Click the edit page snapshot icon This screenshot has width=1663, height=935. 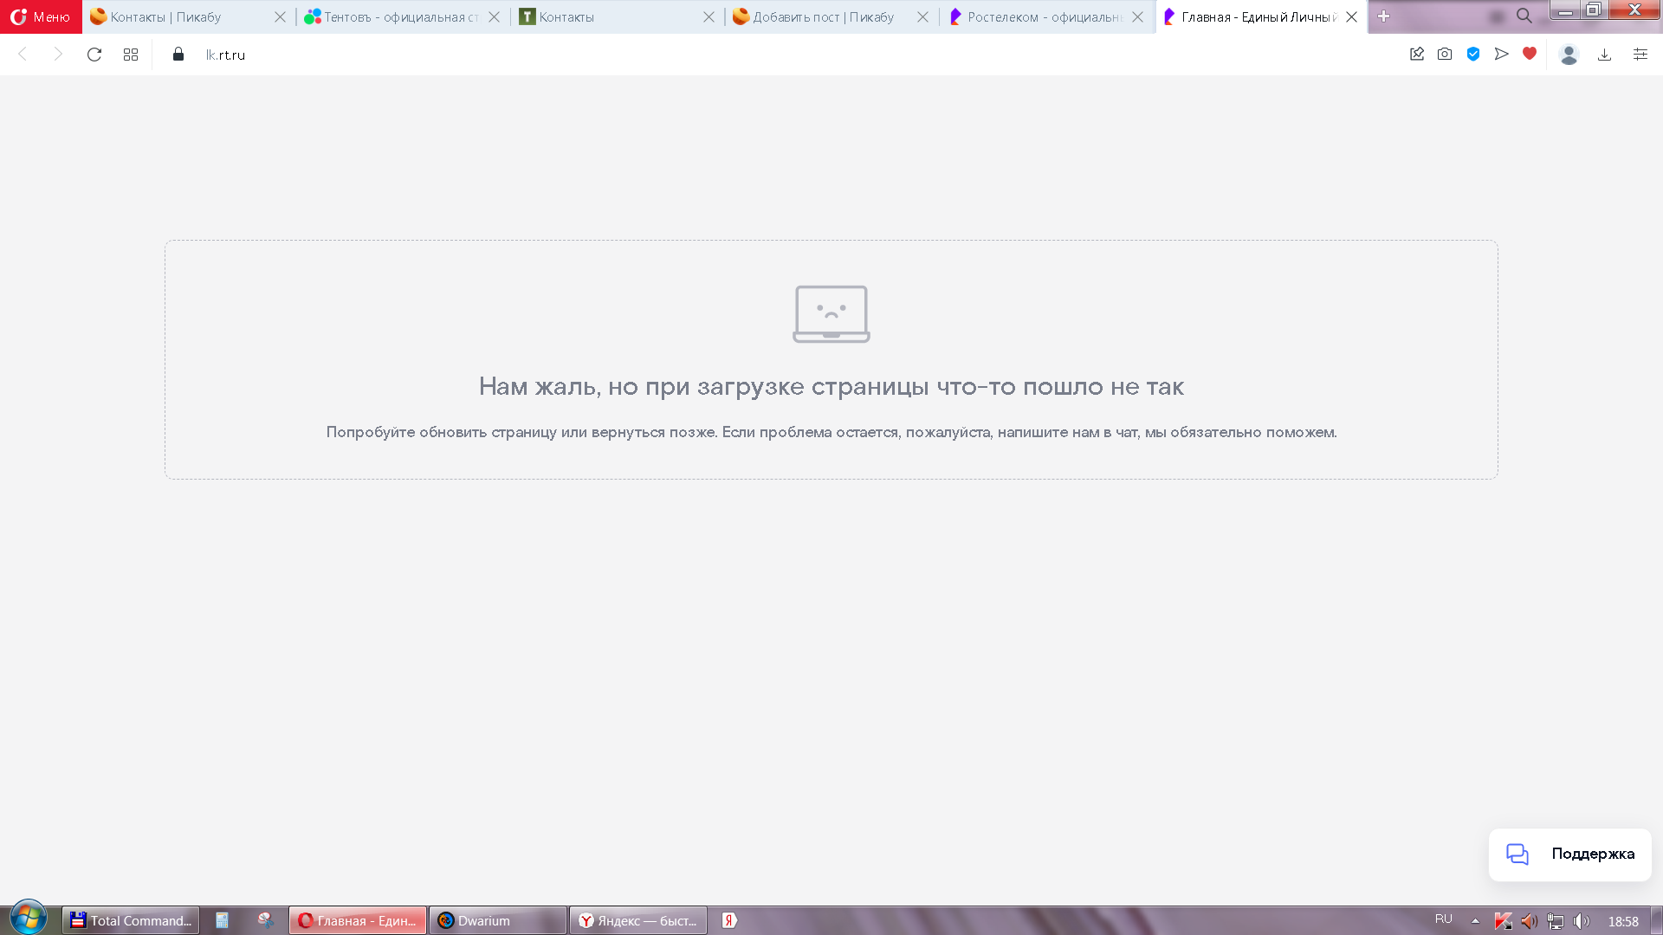[1417, 55]
